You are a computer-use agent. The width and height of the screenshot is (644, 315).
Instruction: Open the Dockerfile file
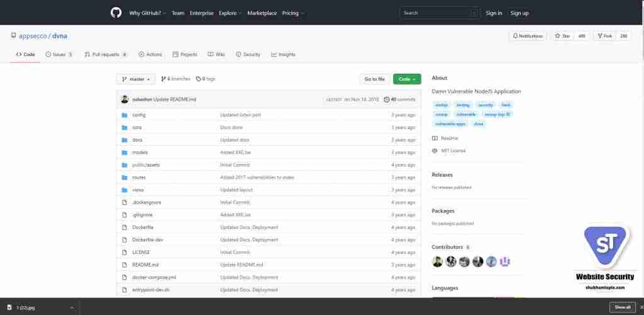(143, 227)
